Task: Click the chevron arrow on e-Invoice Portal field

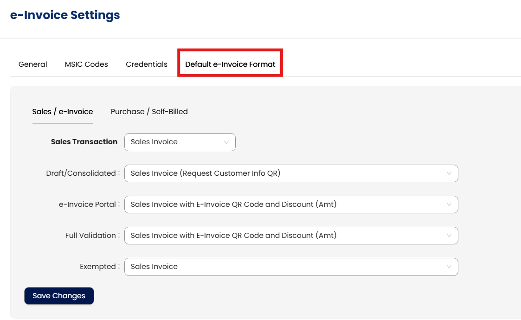Action: coord(449,205)
